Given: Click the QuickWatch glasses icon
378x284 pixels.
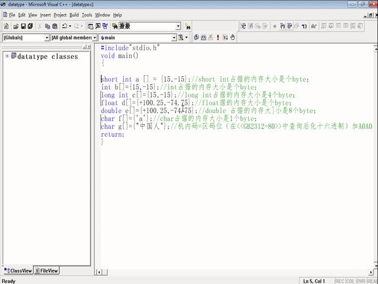Looking at the screenshot, I should pos(314,26).
